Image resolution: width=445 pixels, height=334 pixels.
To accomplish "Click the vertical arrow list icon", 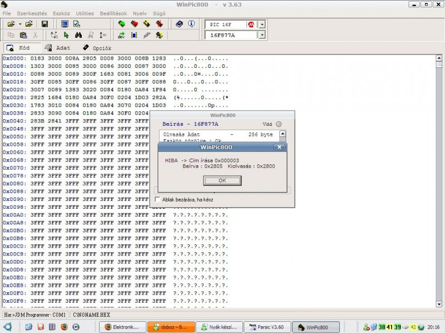I will (103, 35).
